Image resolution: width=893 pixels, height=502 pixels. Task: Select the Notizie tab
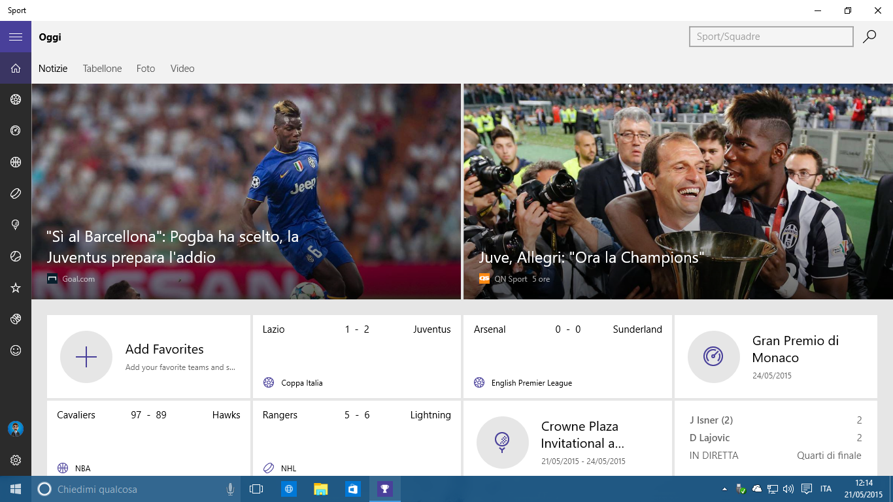(x=53, y=68)
